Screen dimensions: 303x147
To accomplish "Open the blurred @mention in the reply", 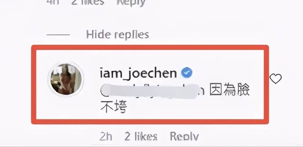I will coord(152,91).
